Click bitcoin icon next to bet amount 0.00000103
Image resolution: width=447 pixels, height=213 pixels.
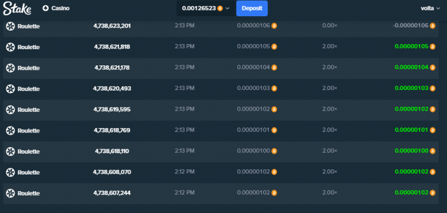pyautogui.click(x=274, y=88)
